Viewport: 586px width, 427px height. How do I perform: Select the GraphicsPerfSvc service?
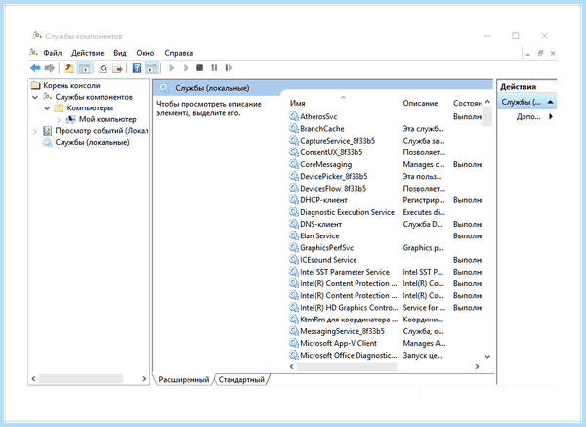point(326,248)
